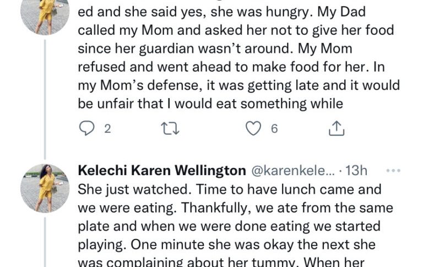Open the profile picture beside the 13h tweet
The image size is (423, 267).
tap(45, 188)
